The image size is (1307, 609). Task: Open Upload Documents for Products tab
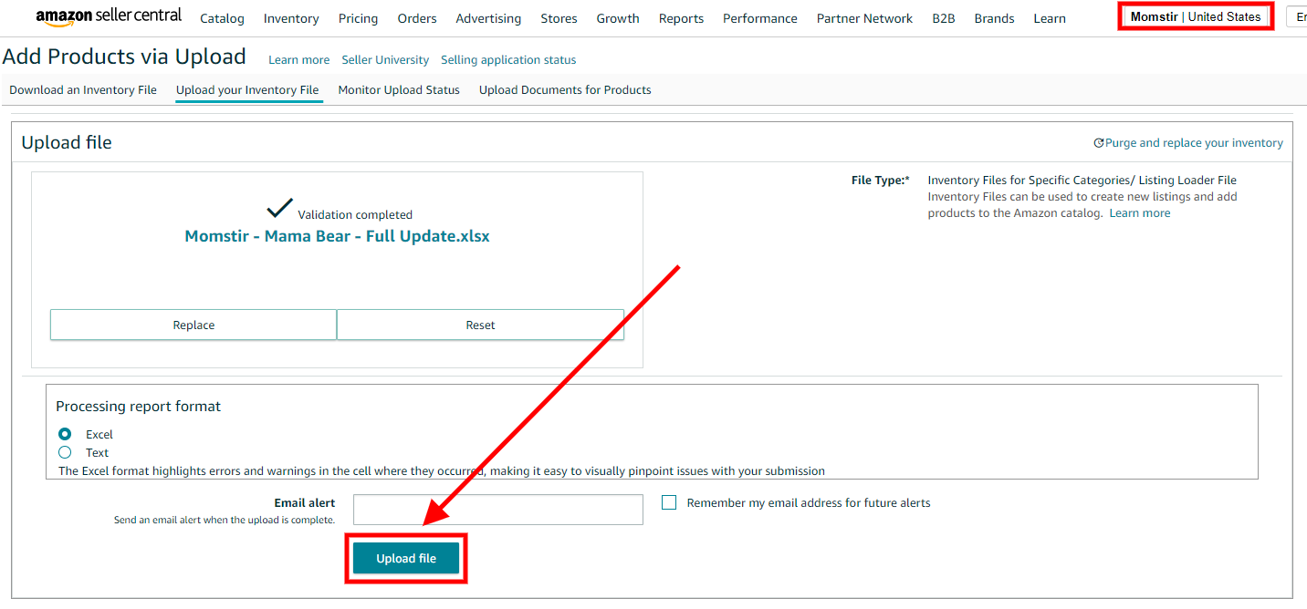coord(565,90)
